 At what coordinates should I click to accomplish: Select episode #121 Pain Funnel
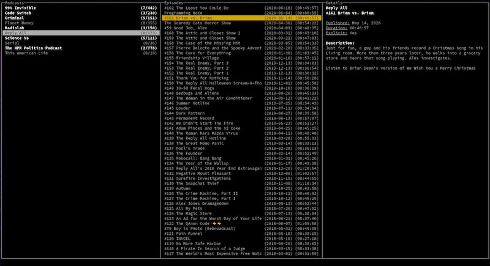click(241, 233)
